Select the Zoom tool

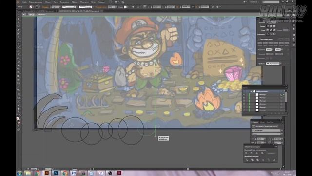click(19, 112)
